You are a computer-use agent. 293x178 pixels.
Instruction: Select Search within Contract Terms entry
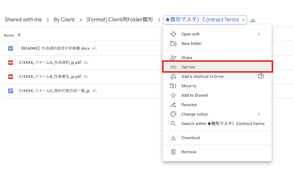click(217, 123)
